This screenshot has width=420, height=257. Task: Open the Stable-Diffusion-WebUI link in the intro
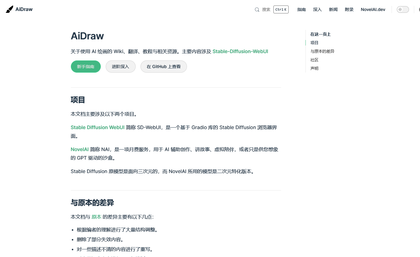pos(240,51)
